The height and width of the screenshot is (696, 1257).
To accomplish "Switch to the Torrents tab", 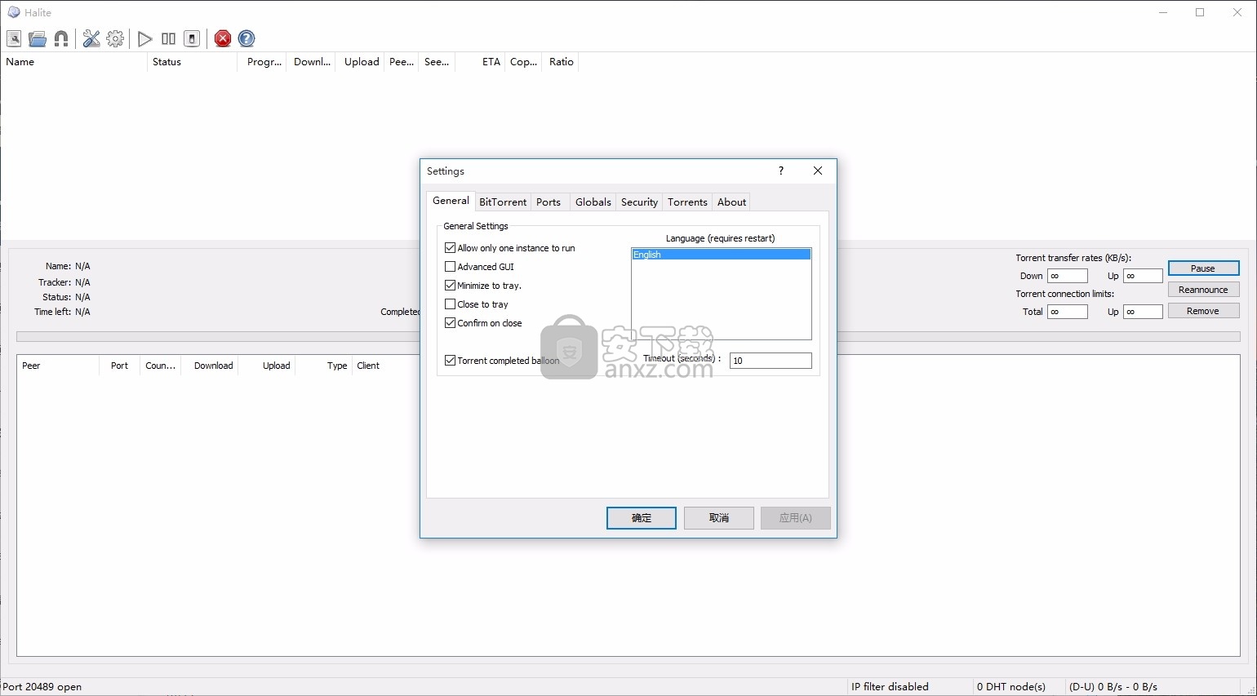I will pyautogui.click(x=687, y=202).
